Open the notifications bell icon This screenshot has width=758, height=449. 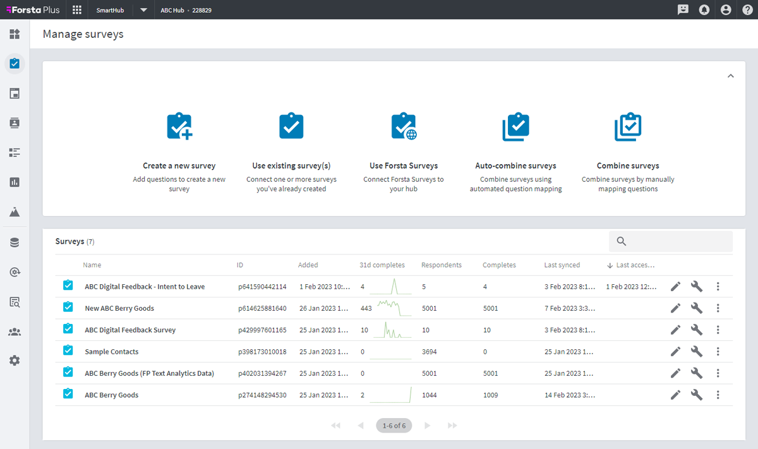click(x=704, y=10)
